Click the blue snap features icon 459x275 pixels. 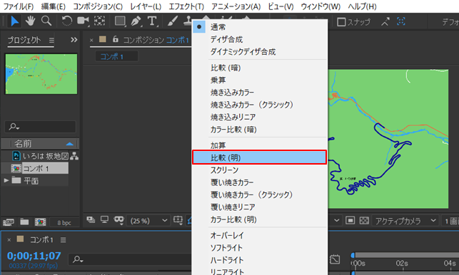click(401, 21)
